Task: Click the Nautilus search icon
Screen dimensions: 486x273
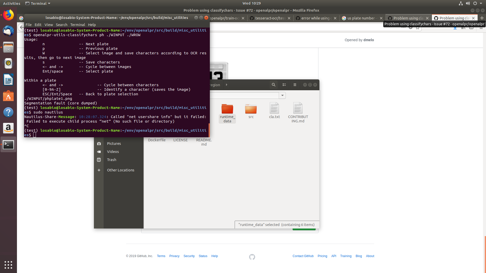Action: (273, 85)
